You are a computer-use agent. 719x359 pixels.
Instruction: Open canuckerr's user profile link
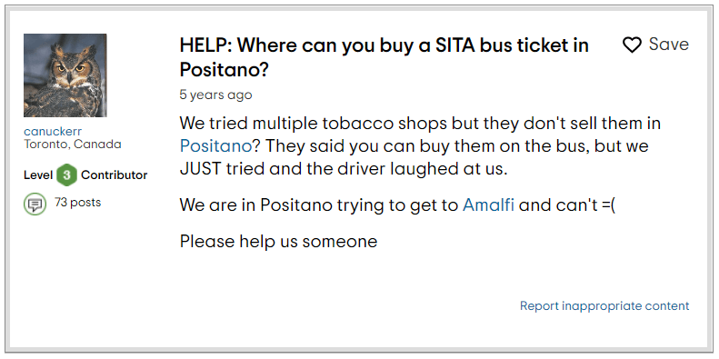click(53, 132)
